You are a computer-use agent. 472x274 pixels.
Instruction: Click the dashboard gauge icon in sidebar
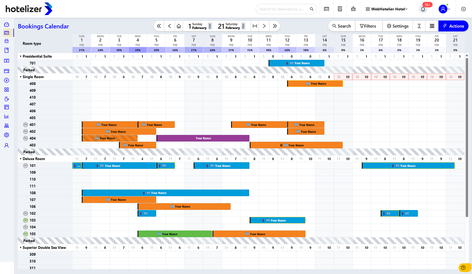click(x=7, y=25)
